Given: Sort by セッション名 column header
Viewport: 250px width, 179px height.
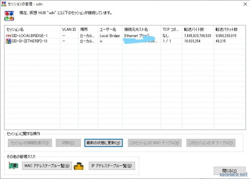Looking at the screenshot, I should 32,30.
